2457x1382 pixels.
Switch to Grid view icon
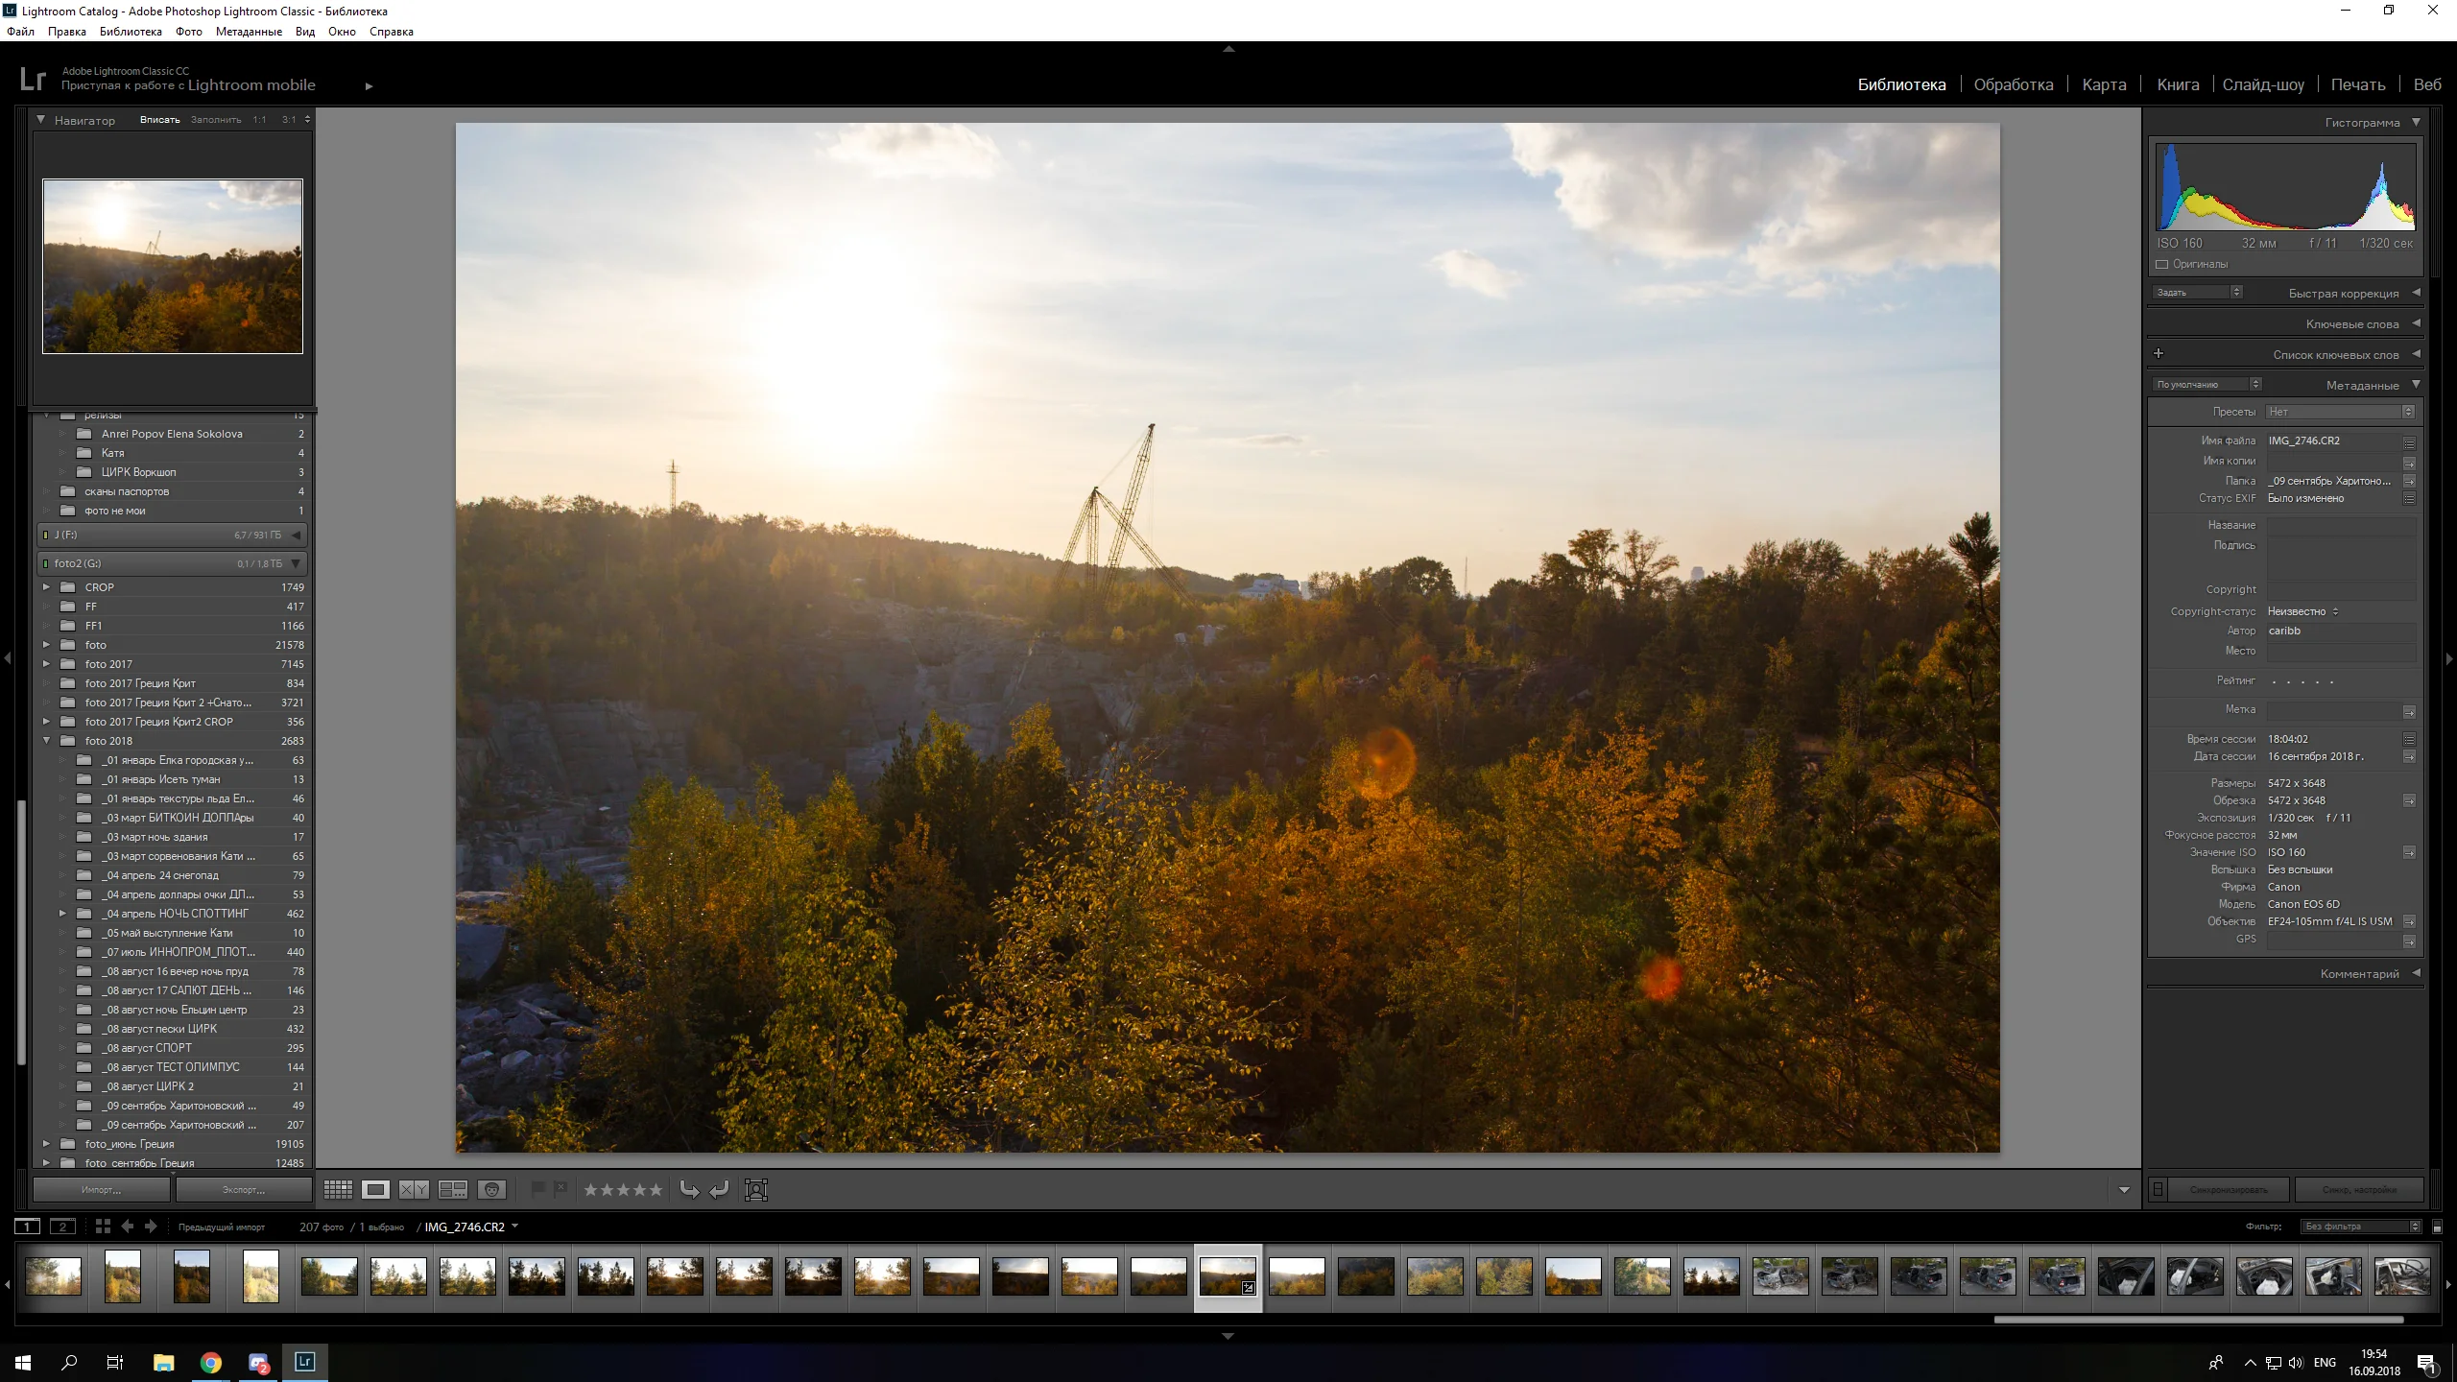pos(338,1190)
